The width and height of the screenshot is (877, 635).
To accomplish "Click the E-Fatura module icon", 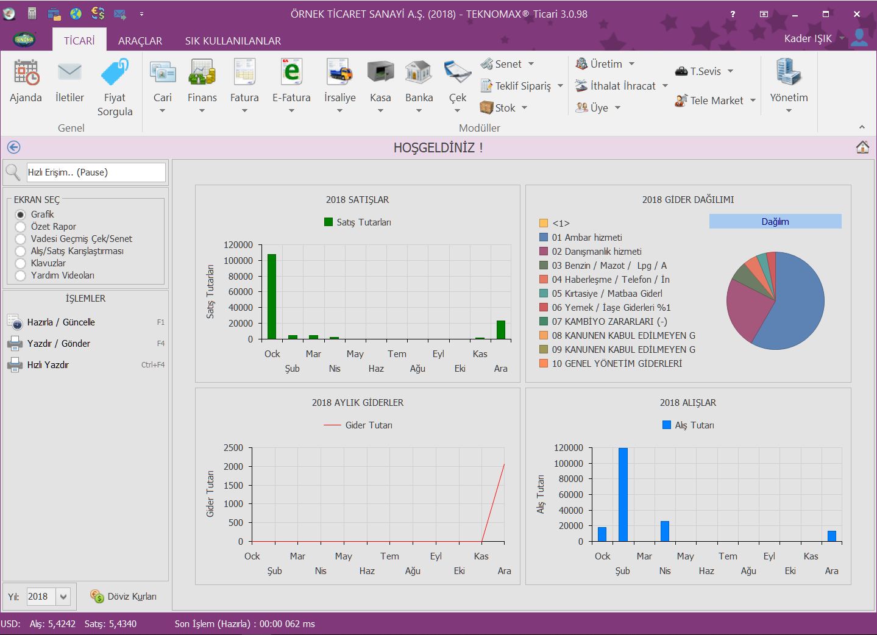I will (x=291, y=73).
